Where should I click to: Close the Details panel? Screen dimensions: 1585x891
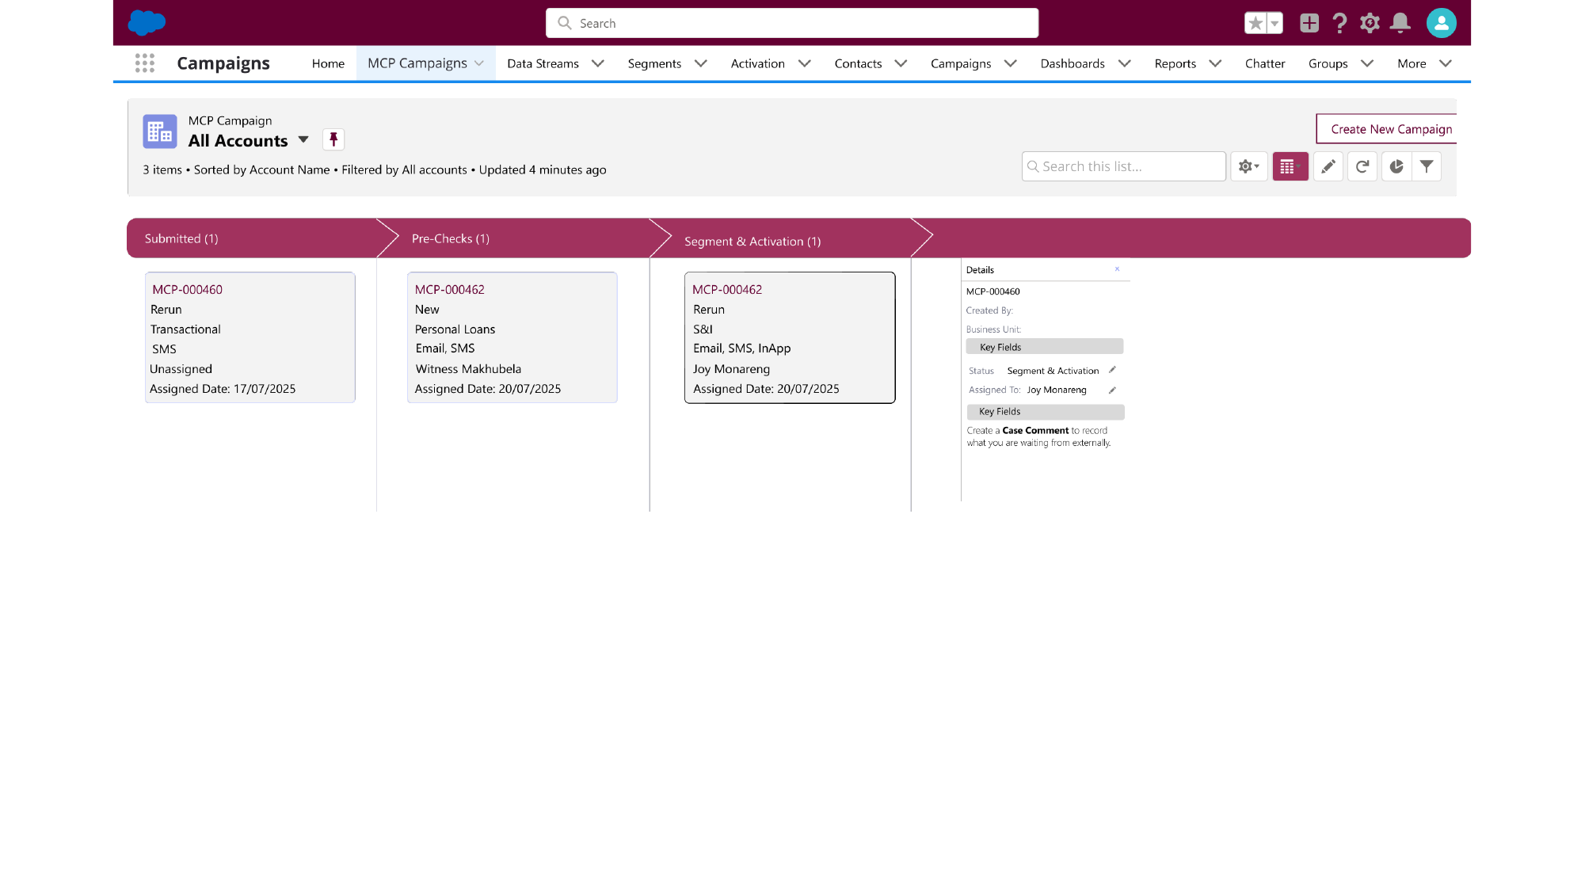[1117, 269]
